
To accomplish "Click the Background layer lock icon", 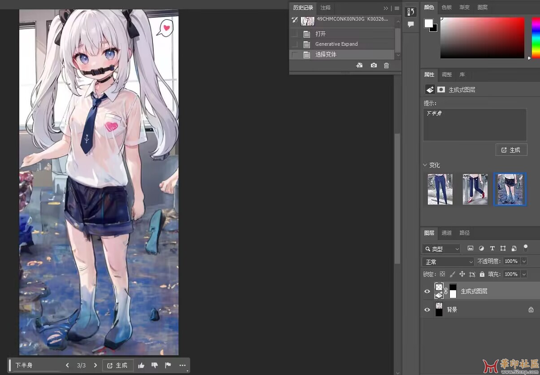I will point(531,310).
